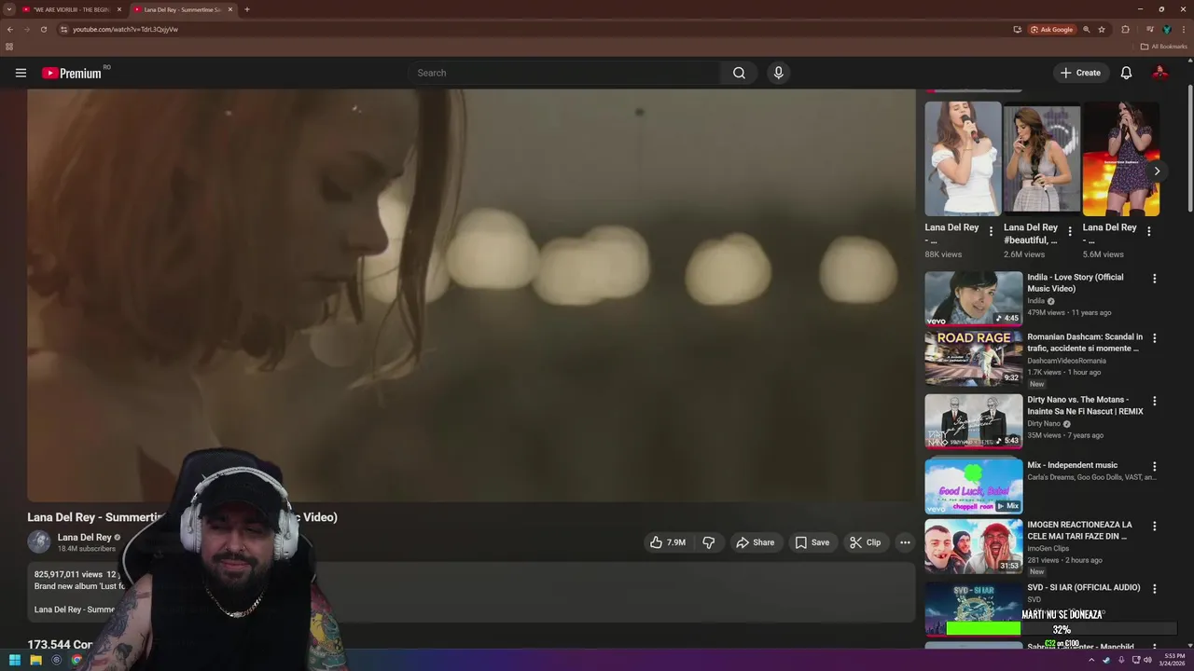
Task: Open YouTube notifications bell
Action: coord(1126,73)
